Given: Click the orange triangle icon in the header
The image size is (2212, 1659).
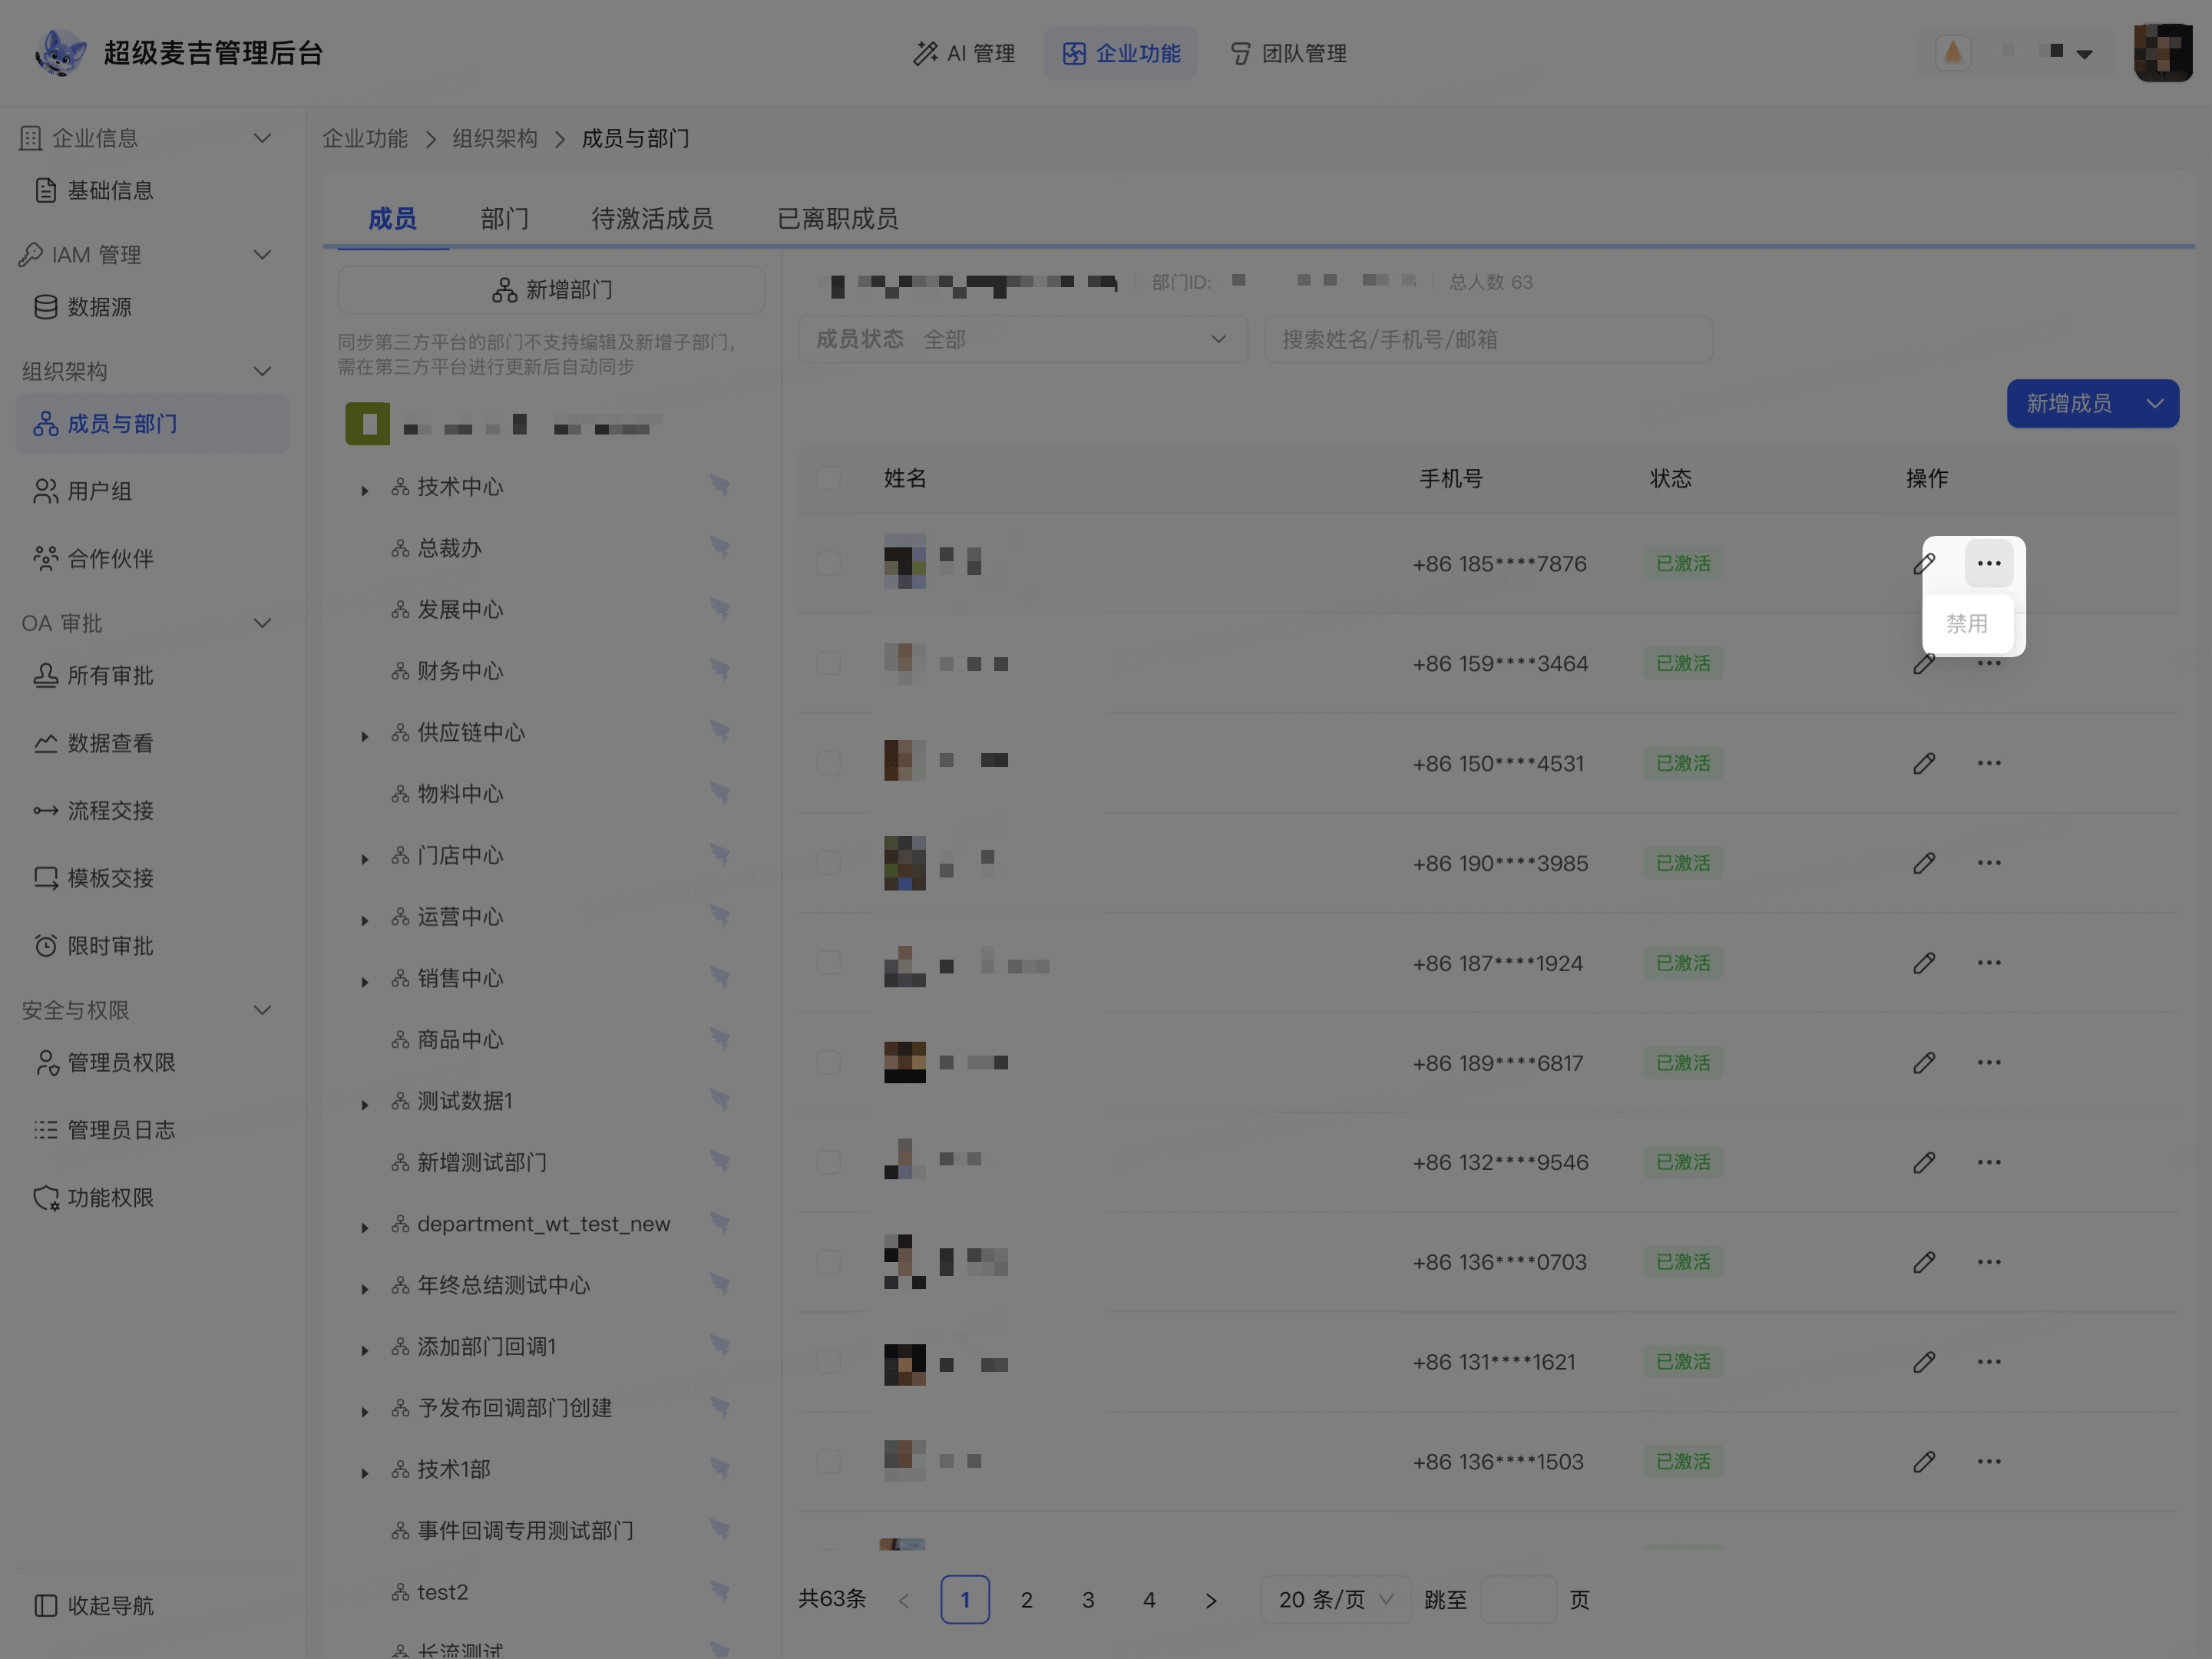Looking at the screenshot, I should pos(1952,52).
